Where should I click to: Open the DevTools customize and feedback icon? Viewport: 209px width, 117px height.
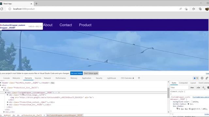(207, 78)
